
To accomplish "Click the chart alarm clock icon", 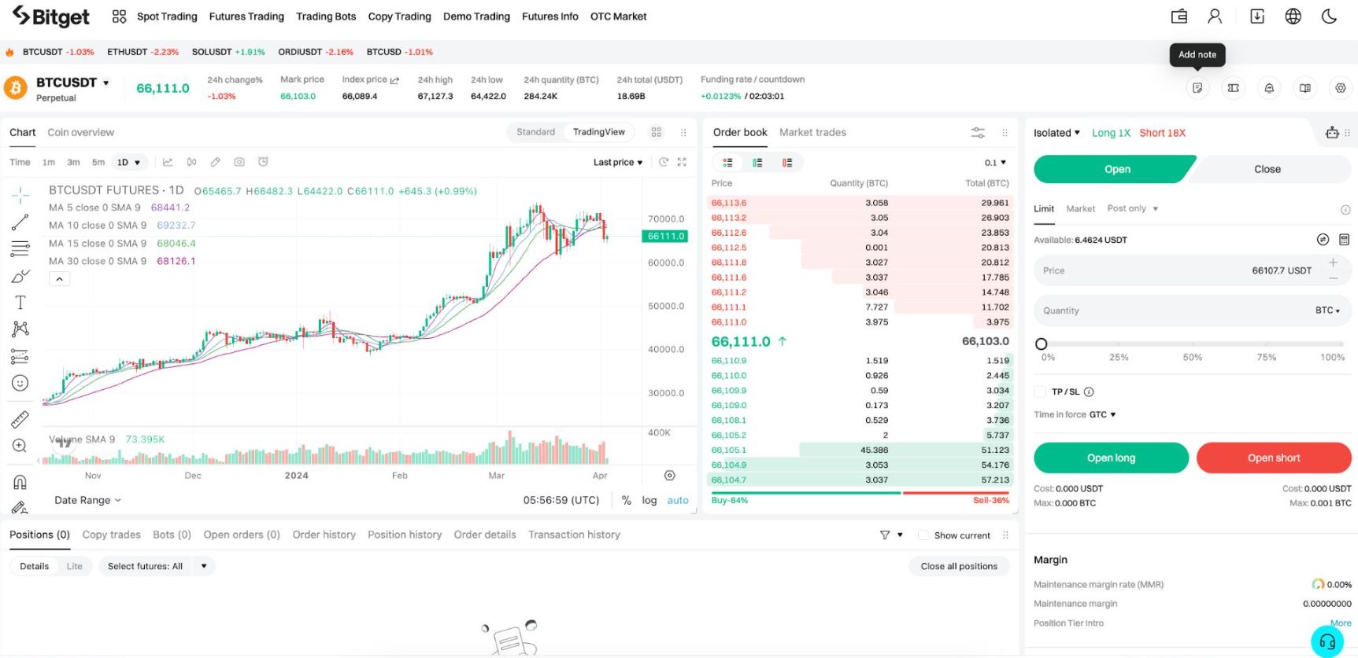I will tap(263, 162).
